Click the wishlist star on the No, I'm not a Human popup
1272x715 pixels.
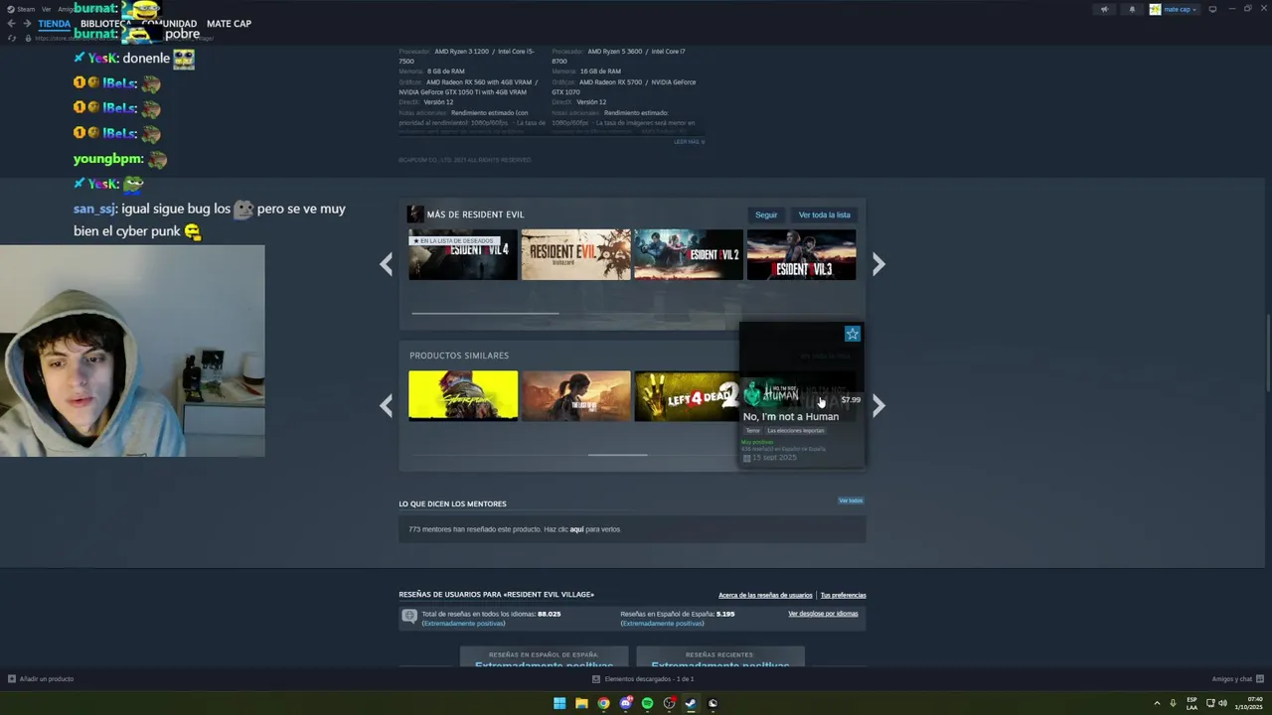click(852, 334)
